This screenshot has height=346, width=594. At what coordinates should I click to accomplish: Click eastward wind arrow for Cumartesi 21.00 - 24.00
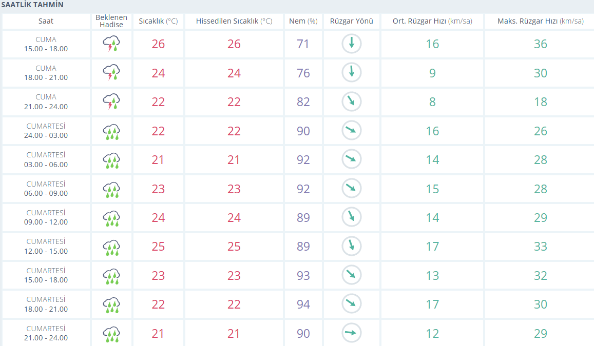pos(352,333)
